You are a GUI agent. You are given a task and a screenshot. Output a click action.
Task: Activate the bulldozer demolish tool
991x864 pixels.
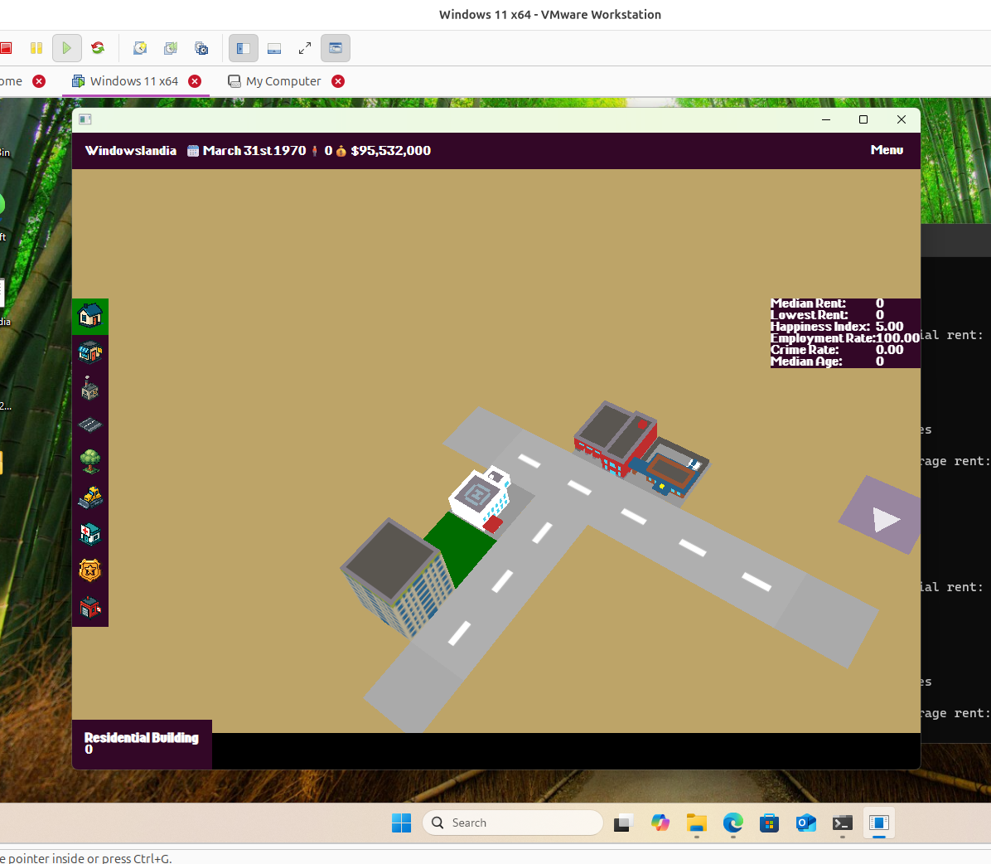(x=90, y=498)
